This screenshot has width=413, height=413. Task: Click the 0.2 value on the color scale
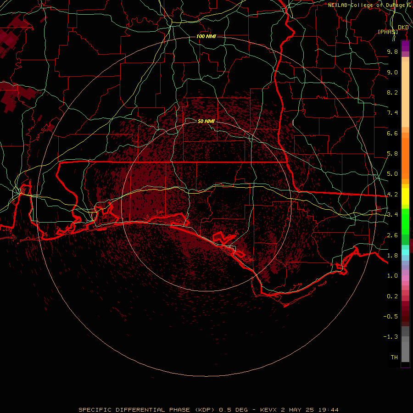click(392, 296)
